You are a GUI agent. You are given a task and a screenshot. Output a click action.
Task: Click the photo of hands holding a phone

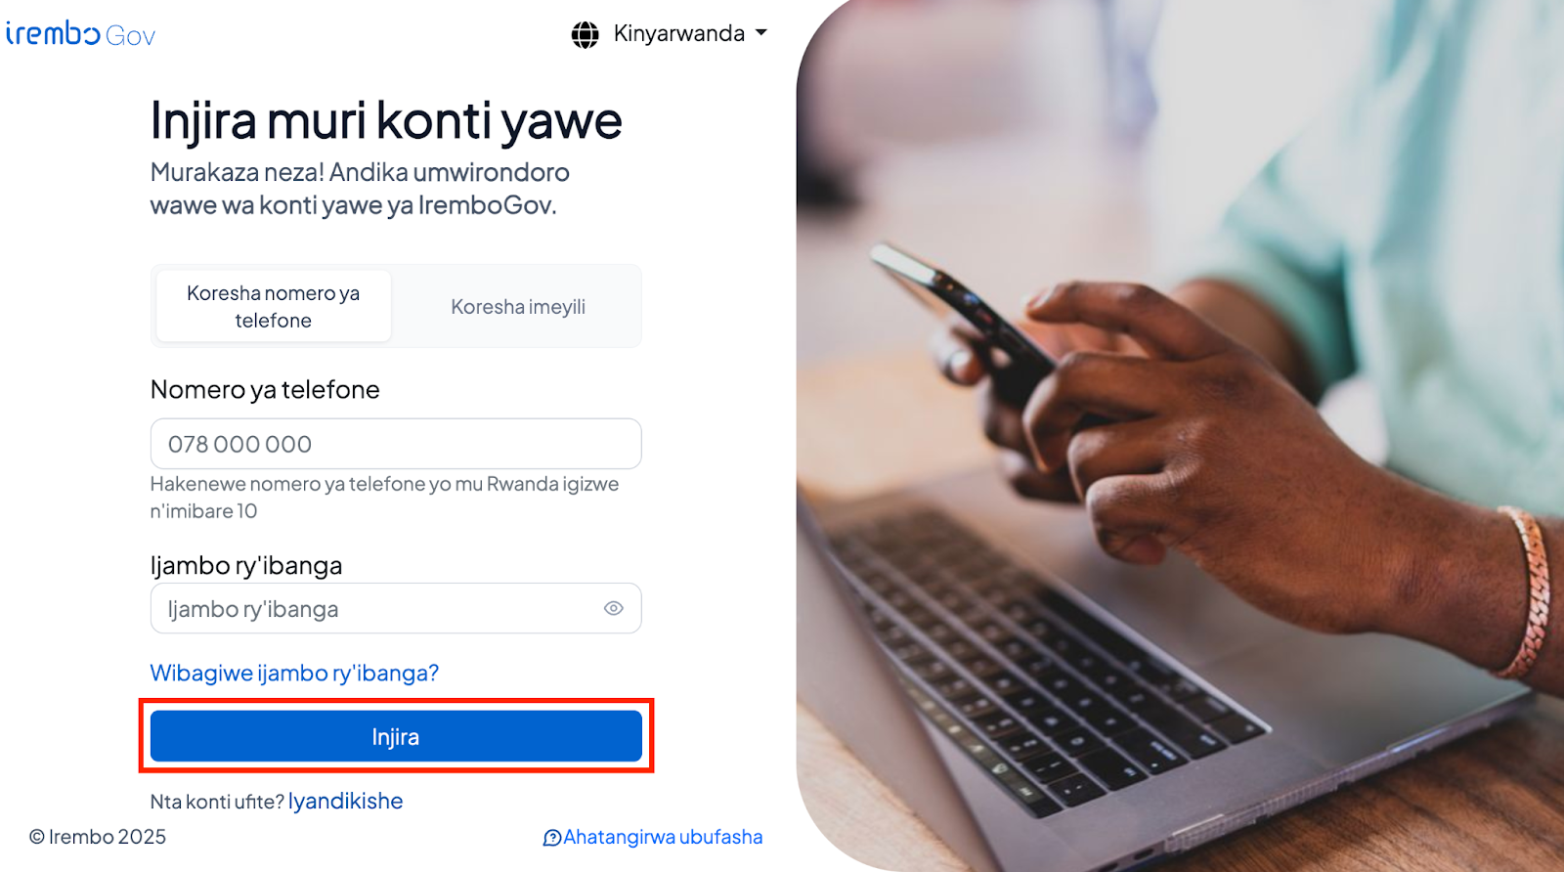[x=1180, y=436]
